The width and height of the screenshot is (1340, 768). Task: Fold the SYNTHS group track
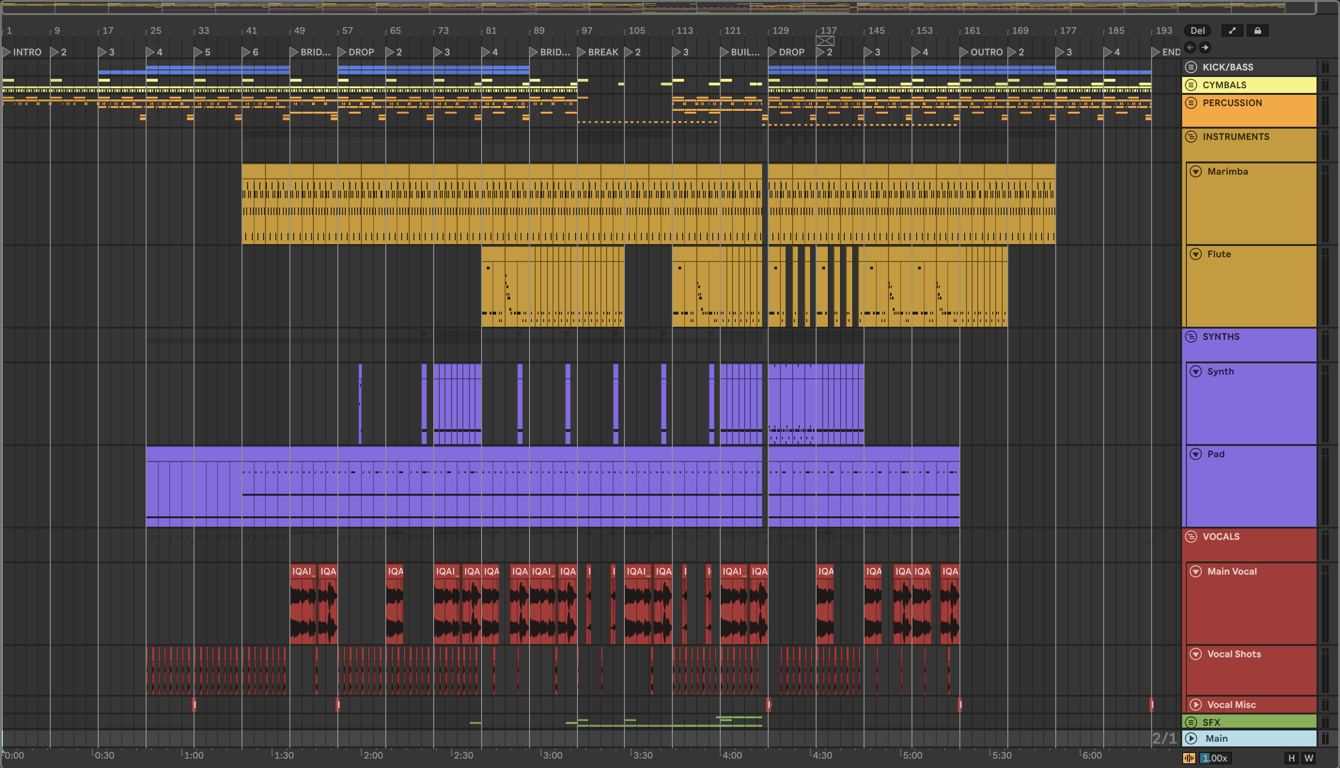click(1191, 337)
